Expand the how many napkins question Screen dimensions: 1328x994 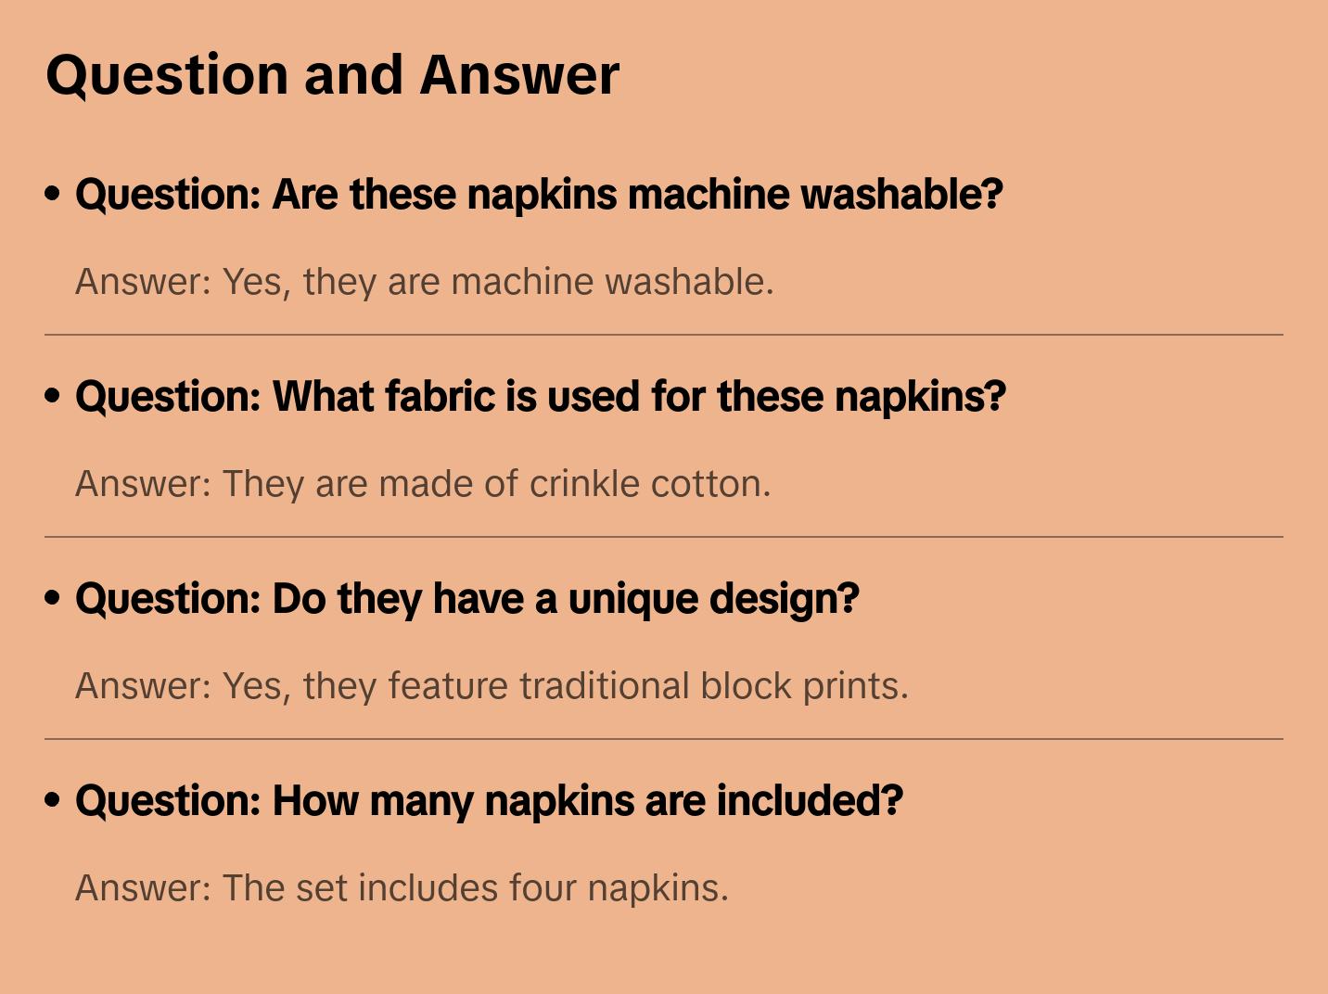pyautogui.click(x=489, y=801)
